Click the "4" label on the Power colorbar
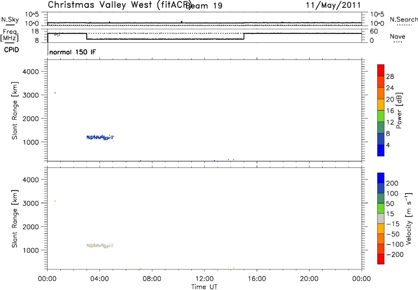418x290 pixels. 388,146
